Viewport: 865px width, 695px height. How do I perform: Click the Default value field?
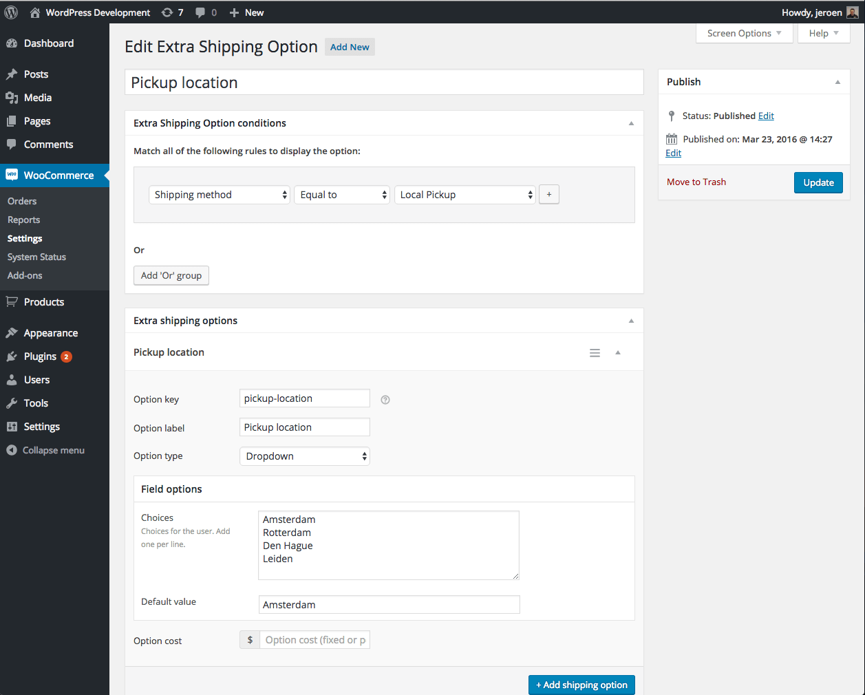pyautogui.click(x=389, y=605)
